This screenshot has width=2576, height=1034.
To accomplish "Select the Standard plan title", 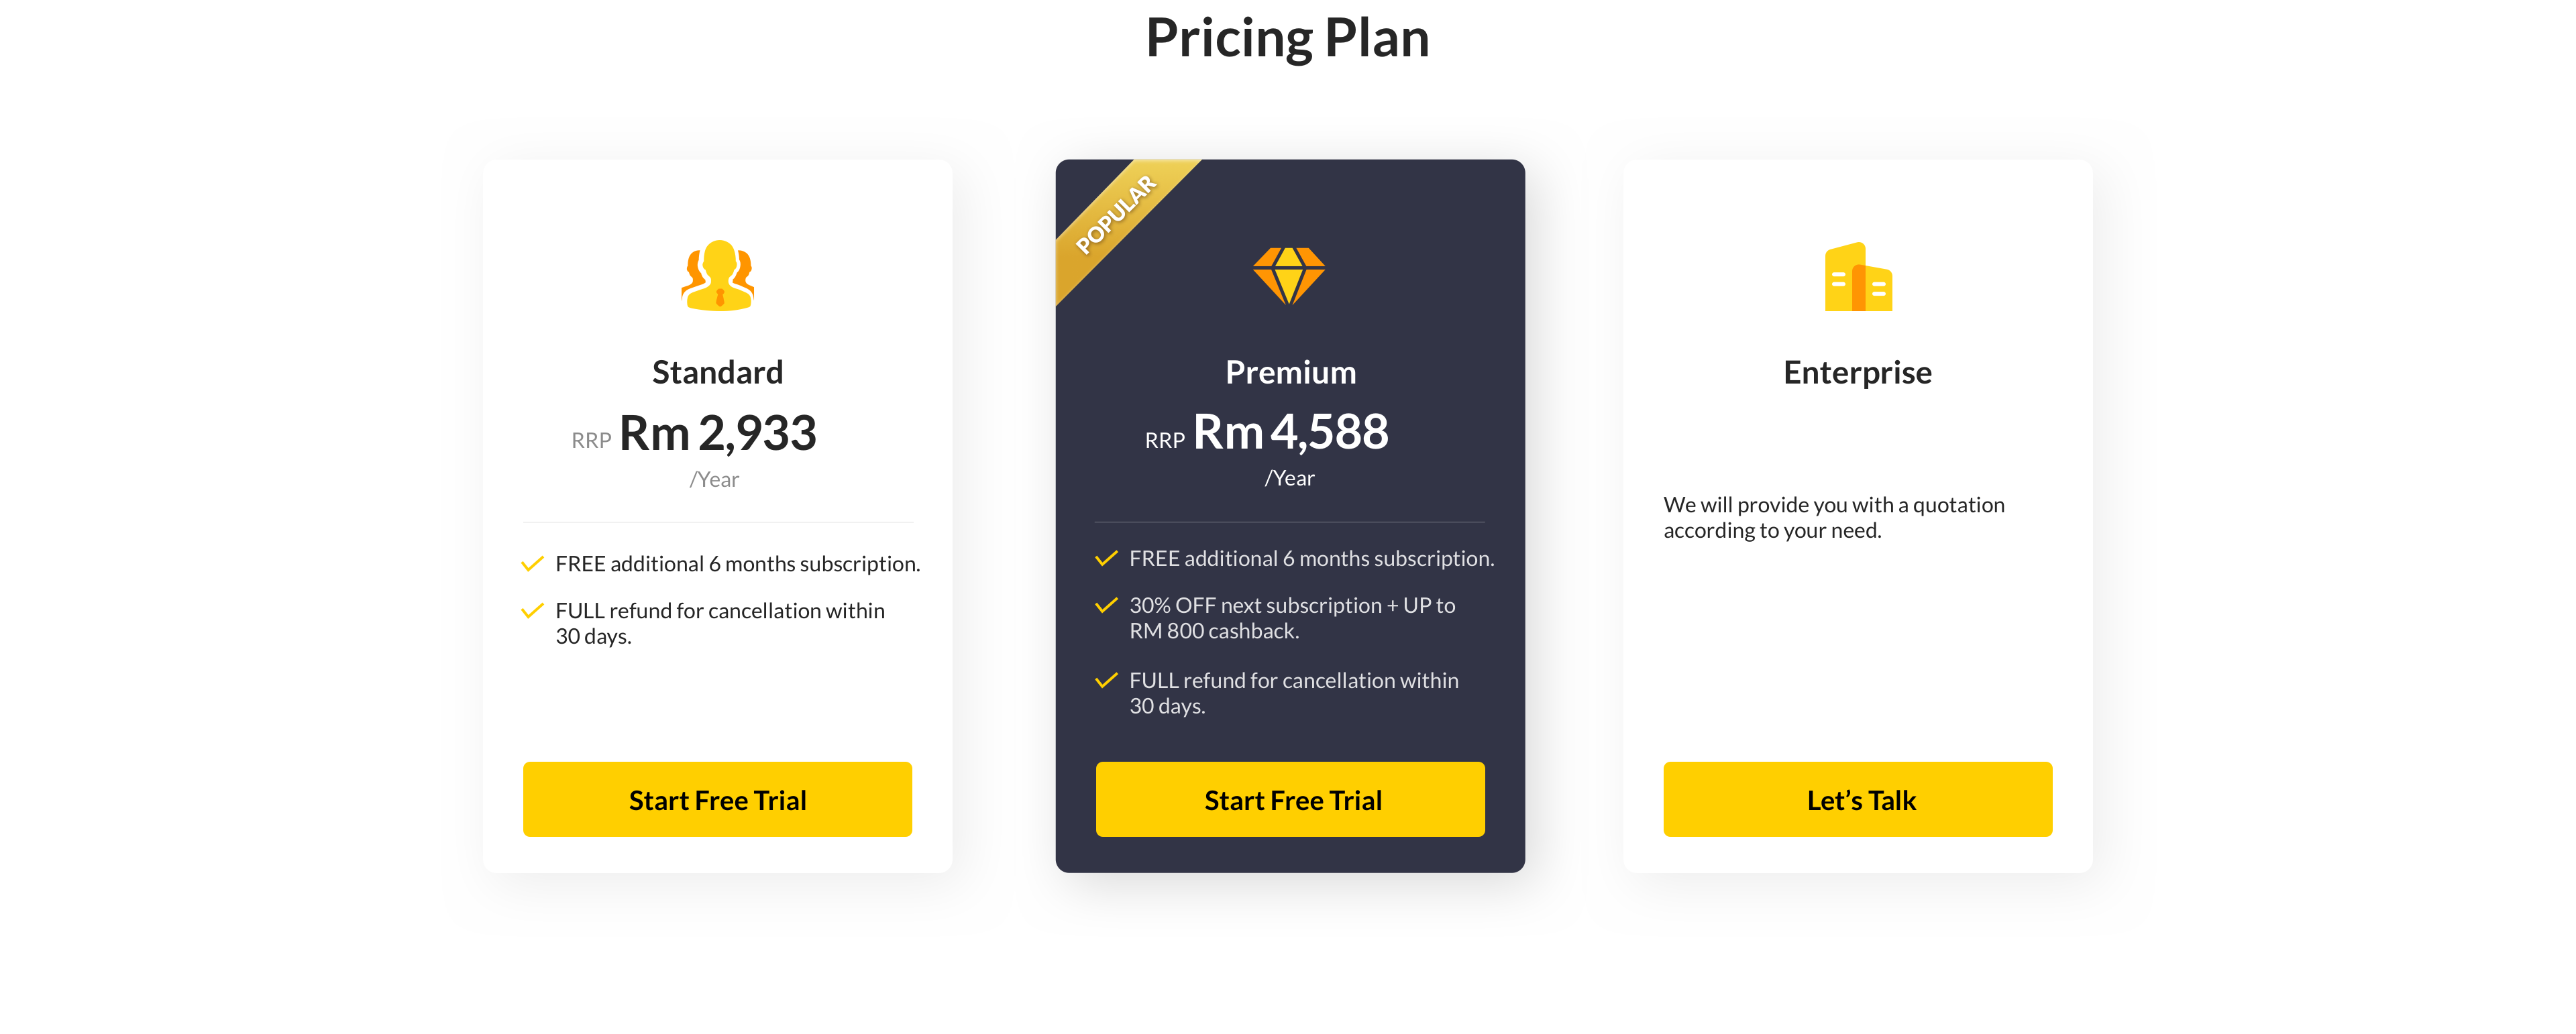I will point(717,373).
